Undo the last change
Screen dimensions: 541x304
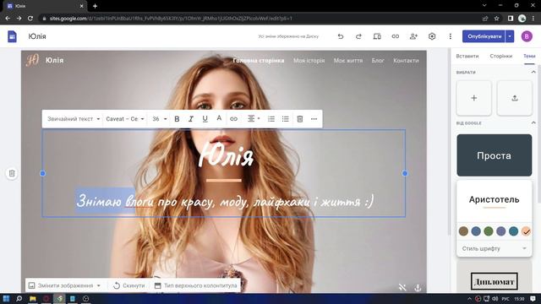(341, 36)
